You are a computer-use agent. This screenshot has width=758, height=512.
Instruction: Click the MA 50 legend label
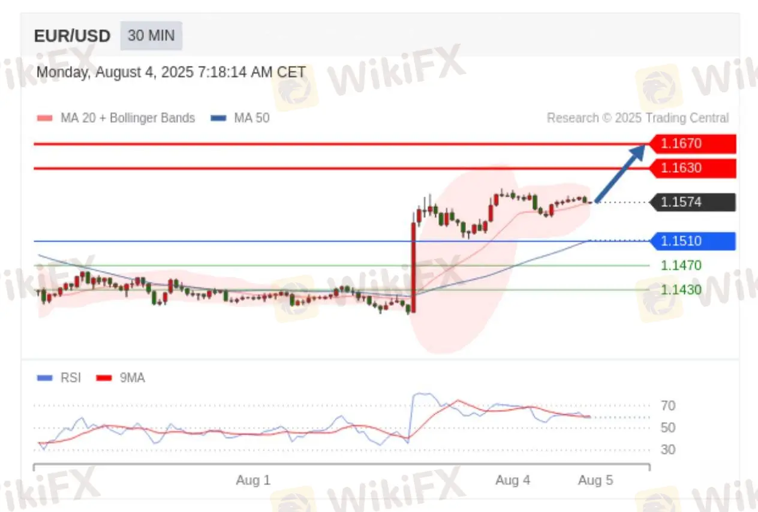(x=252, y=118)
